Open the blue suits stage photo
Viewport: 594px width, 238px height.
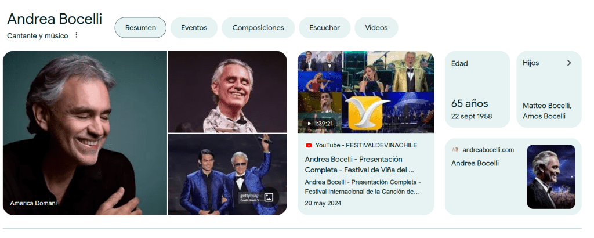(227, 174)
